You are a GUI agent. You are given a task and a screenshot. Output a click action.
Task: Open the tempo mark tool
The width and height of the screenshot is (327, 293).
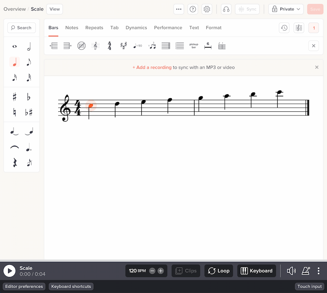(138, 45)
